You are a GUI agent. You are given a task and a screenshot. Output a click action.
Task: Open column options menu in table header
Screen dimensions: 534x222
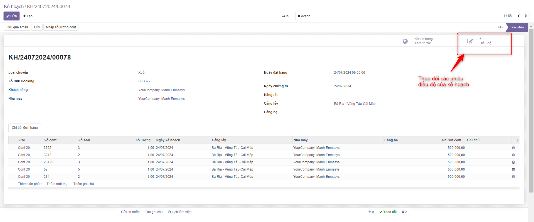pyautogui.click(x=518, y=140)
